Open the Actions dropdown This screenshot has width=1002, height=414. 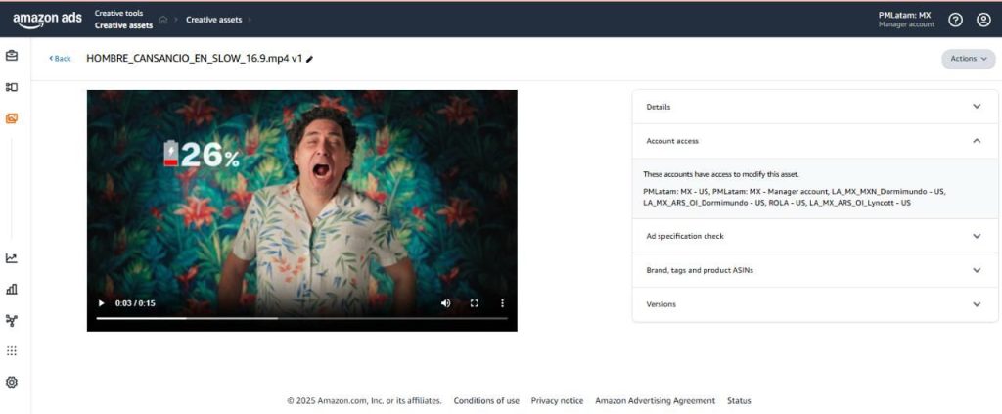pyautogui.click(x=968, y=59)
